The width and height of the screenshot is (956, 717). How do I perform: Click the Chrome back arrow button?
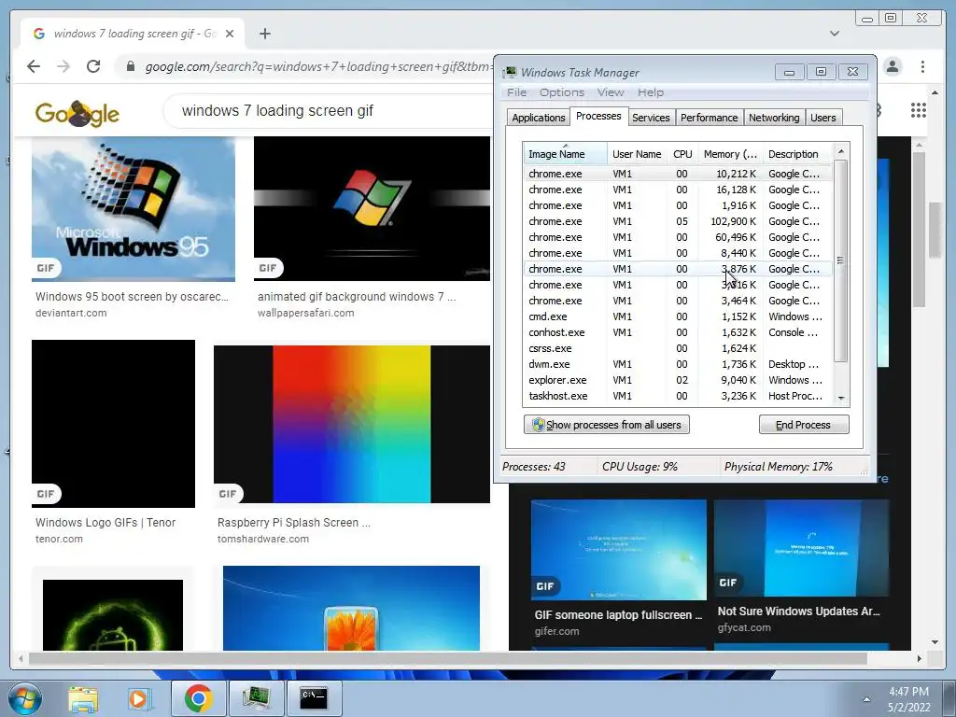[34, 66]
